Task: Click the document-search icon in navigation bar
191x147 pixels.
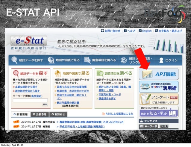Action: tap(87, 60)
